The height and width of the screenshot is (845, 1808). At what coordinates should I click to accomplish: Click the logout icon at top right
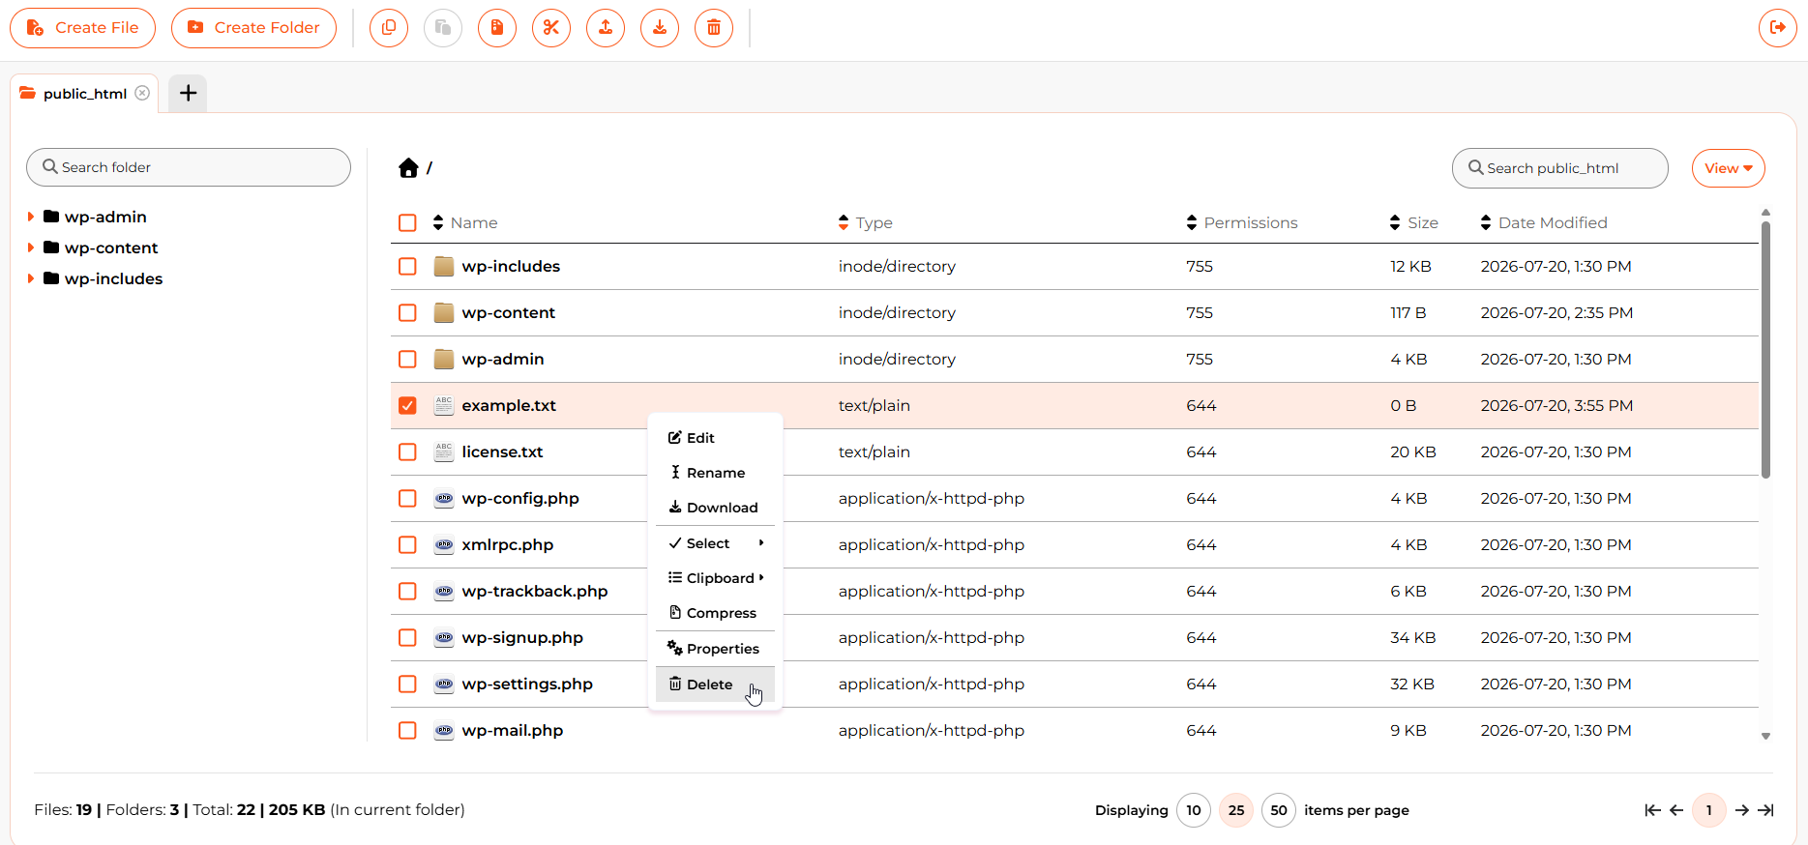tap(1778, 27)
